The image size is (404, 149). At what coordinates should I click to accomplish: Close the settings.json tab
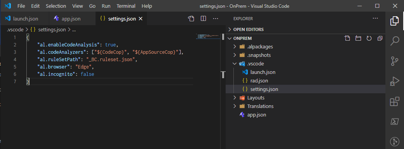(x=141, y=19)
